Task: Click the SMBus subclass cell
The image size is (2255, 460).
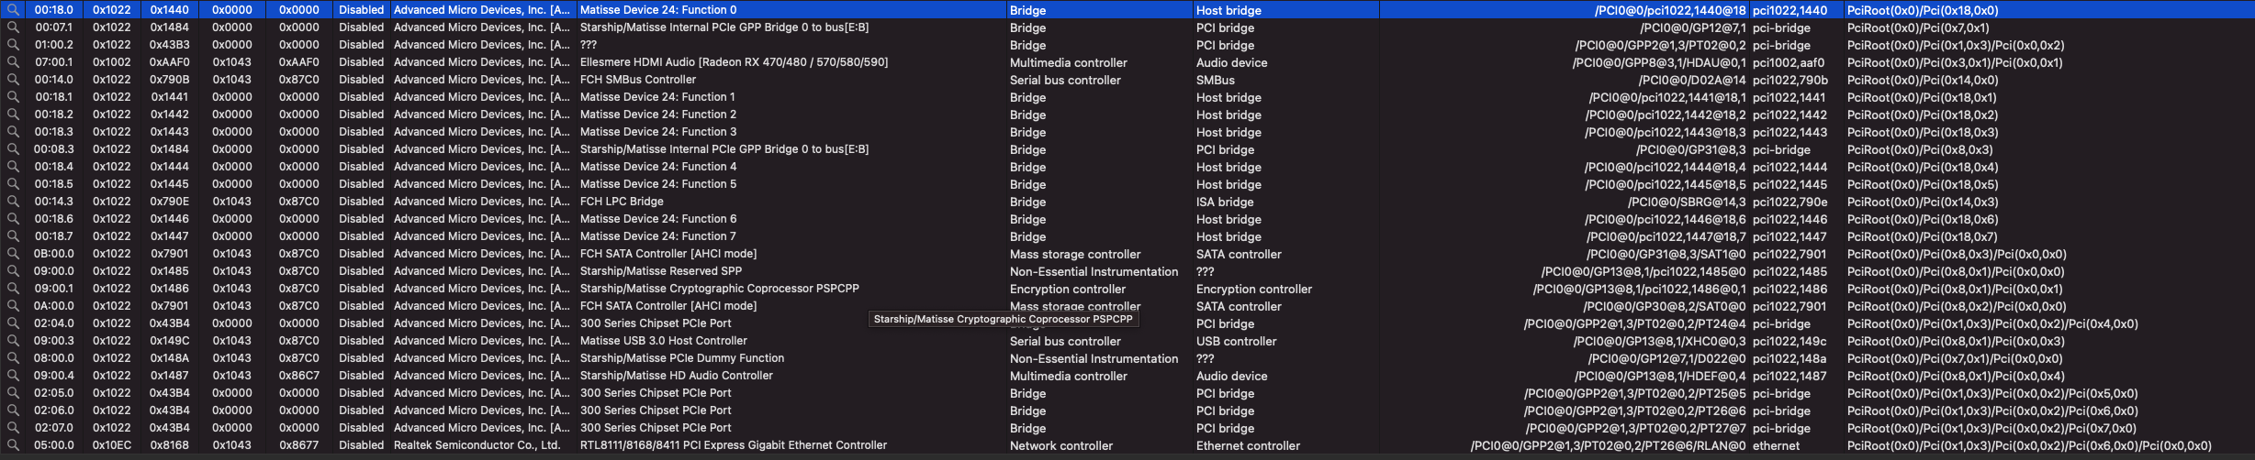Action: tap(1215, 81)
